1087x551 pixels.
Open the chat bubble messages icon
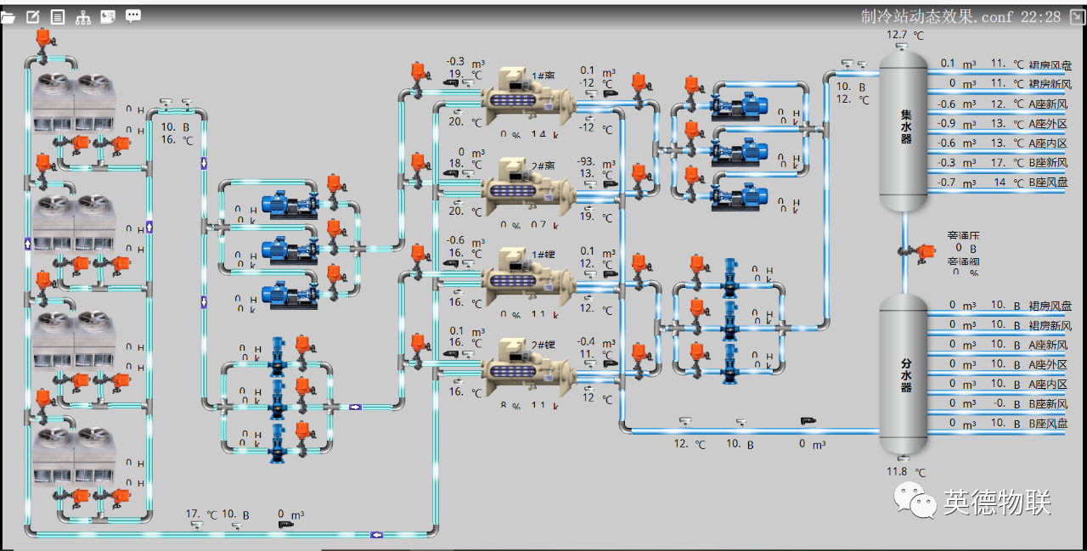tap(133, 16)
